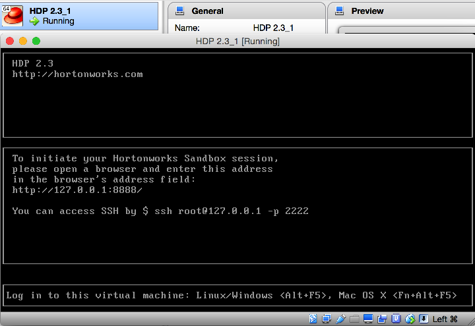Screen dimensions: 475x326
Task: Click the storage activity indicator in status bar
Action: pos(313,319)
